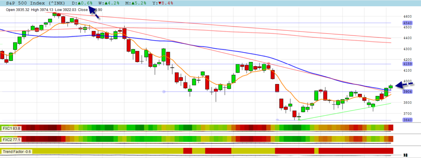Click the 4540 price level label
The image size is (421, 158).
click(x=408, y=23)
